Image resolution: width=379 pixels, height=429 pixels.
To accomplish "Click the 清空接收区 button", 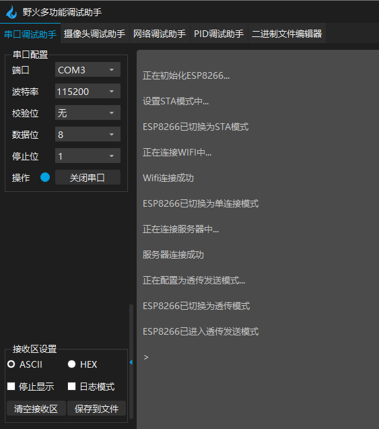I will [x=36, y=409].
